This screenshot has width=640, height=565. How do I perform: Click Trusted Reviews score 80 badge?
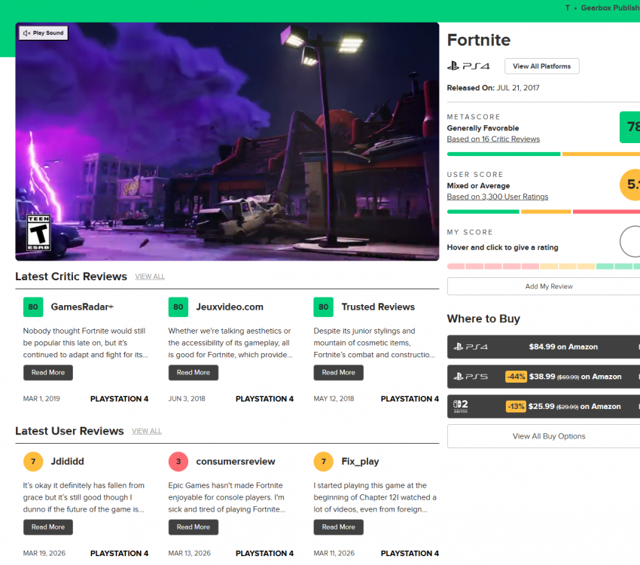323,307
